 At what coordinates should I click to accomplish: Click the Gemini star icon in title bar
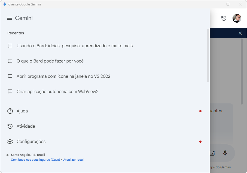tap(5, 4)
